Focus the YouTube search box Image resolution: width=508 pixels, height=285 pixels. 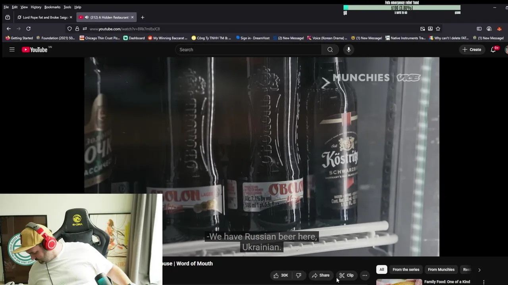click(249, 49)
